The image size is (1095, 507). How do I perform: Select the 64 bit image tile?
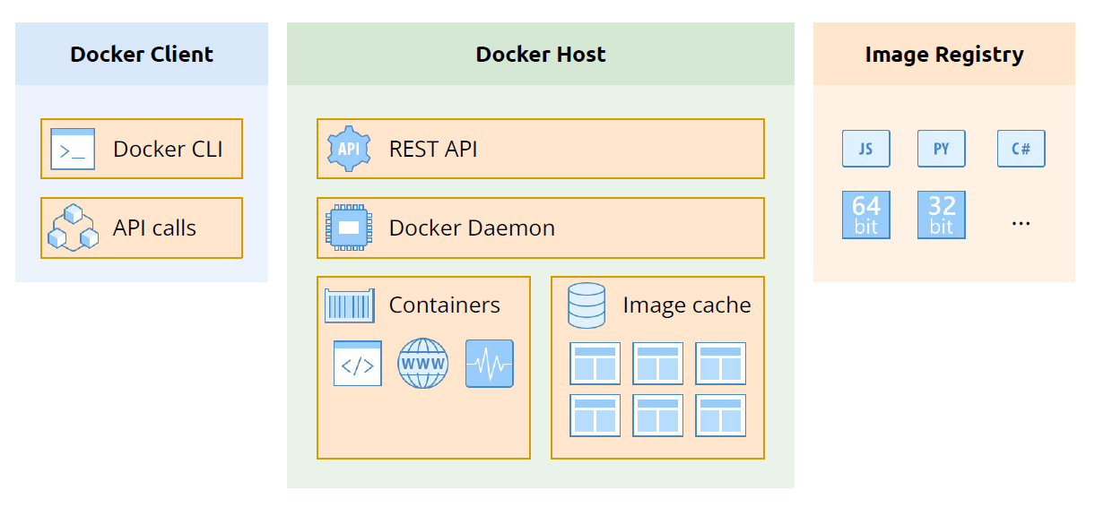coord(865,215)
